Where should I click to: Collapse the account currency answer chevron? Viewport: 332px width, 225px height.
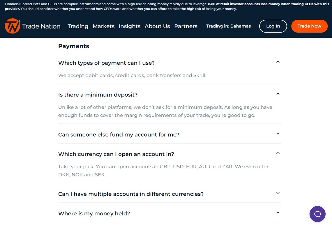(x=278, y=153)
